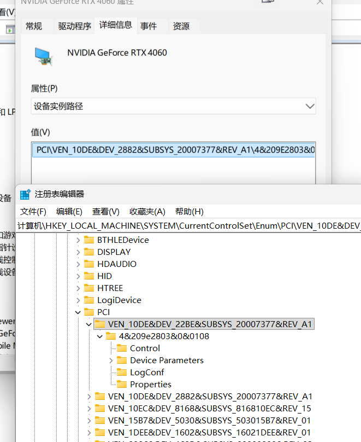Click folder icon of VEN_15B7&DEV_5030 key
Viewport: 361px width, 442px height.
(100, 421)
